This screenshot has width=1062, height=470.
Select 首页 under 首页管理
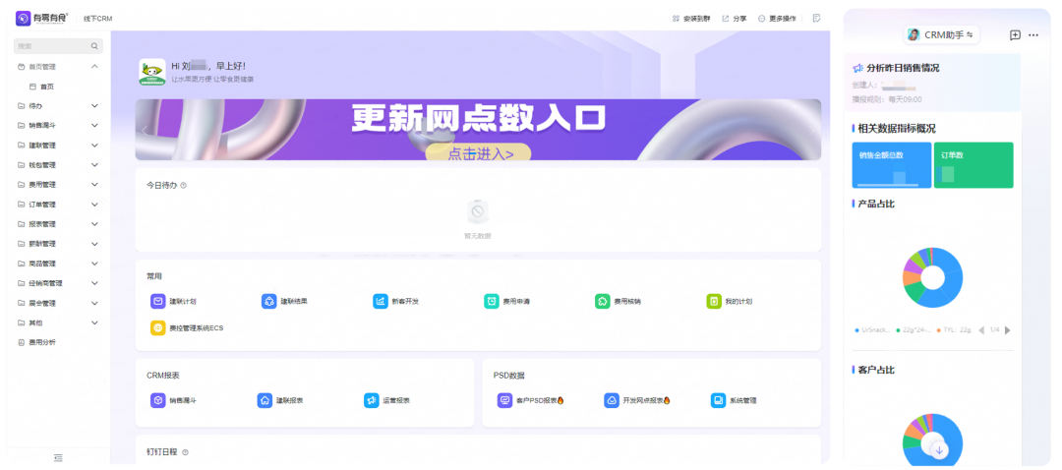[47, 87]
